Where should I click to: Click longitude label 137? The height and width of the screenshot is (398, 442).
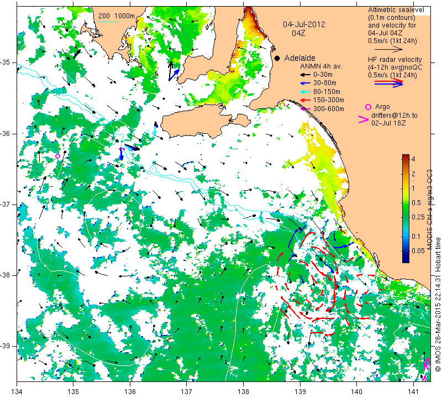coord(187,392)
